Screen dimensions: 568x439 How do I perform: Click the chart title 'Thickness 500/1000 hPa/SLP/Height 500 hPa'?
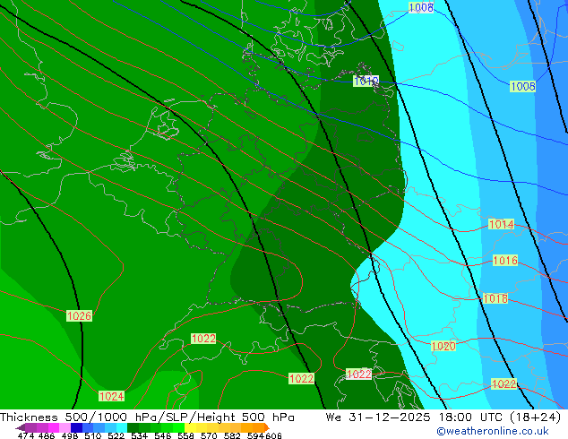pyautogui.click(x=147, y=417)
